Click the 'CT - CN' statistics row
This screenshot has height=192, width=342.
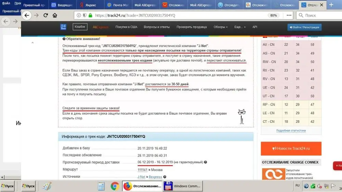point(291,122)
